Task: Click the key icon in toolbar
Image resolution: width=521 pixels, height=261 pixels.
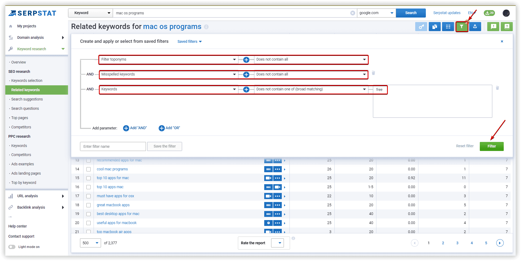Action: (x=421, y=27)
